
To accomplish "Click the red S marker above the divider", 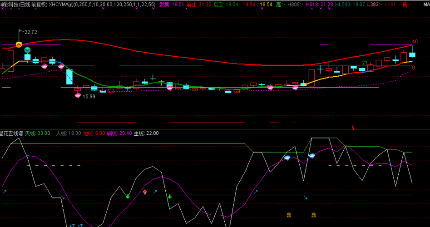I will click(353, 128).
